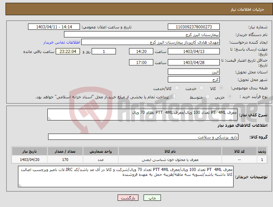
Task: Click the requester field مهدی هادی کارپرداز
Action: coord(151,42)
